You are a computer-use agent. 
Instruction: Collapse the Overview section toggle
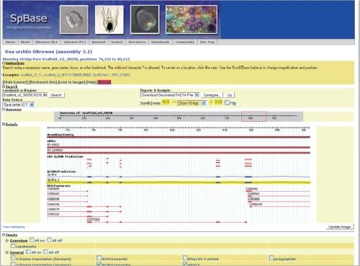tap(4, 110)
